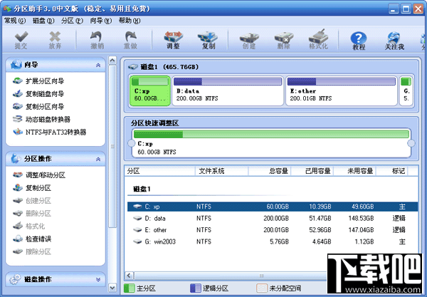Open the 帮助(H) menu

point(130,21)
